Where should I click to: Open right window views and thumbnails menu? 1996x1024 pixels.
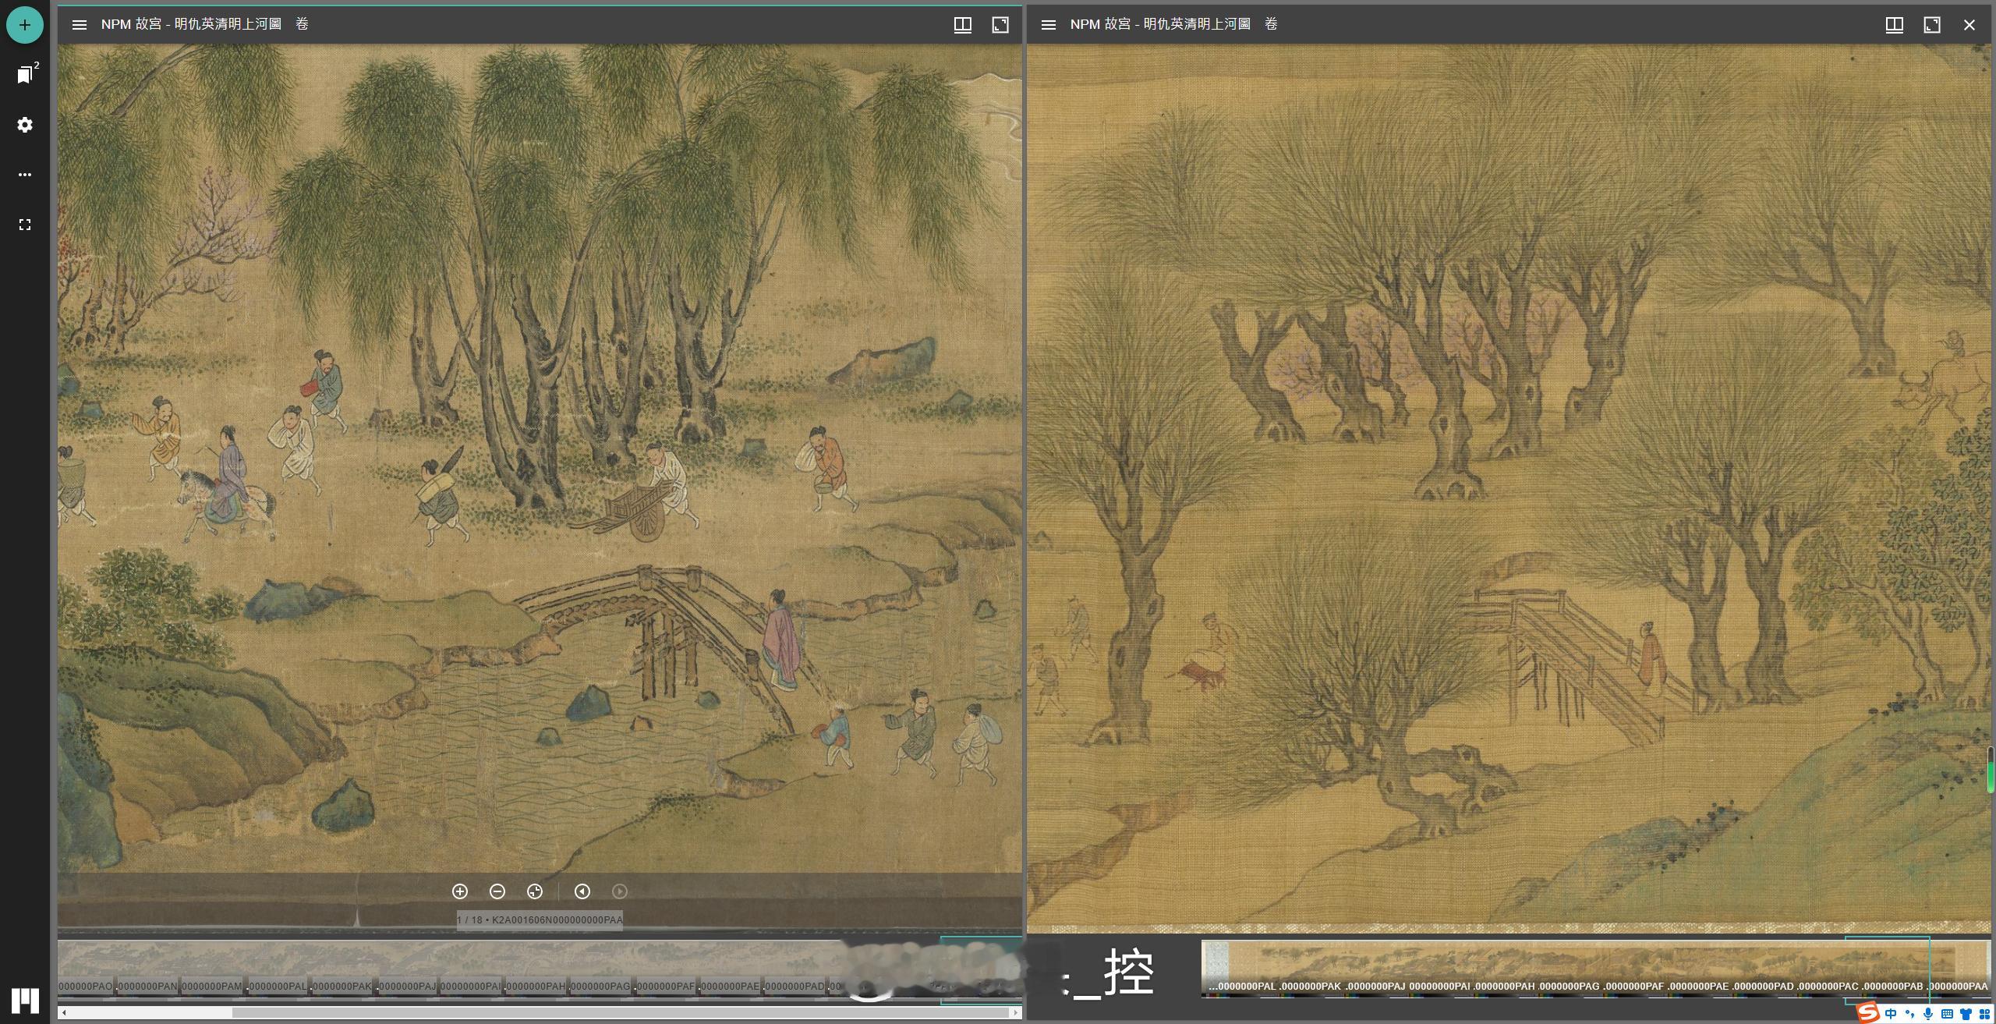(x=1895, y=24)
